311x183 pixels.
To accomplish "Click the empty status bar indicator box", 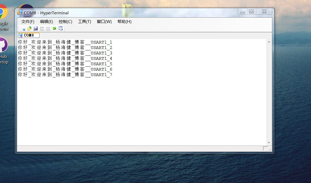I will 265,149.
